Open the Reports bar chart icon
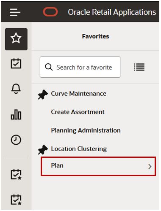The image size is (161, 211). pyautogui.click(x=16, y=115)
